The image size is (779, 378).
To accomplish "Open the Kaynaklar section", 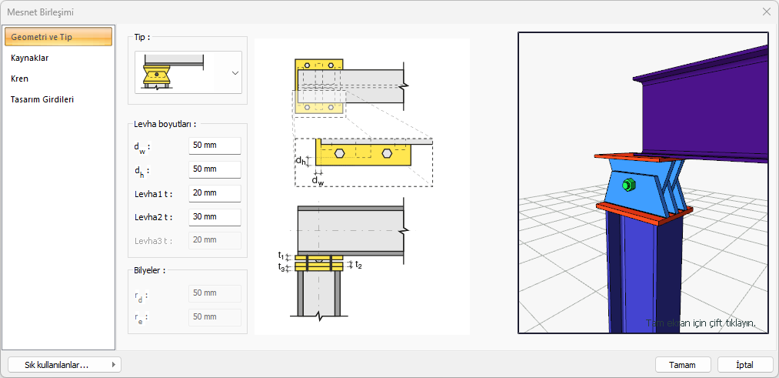I will click(31, 58).
